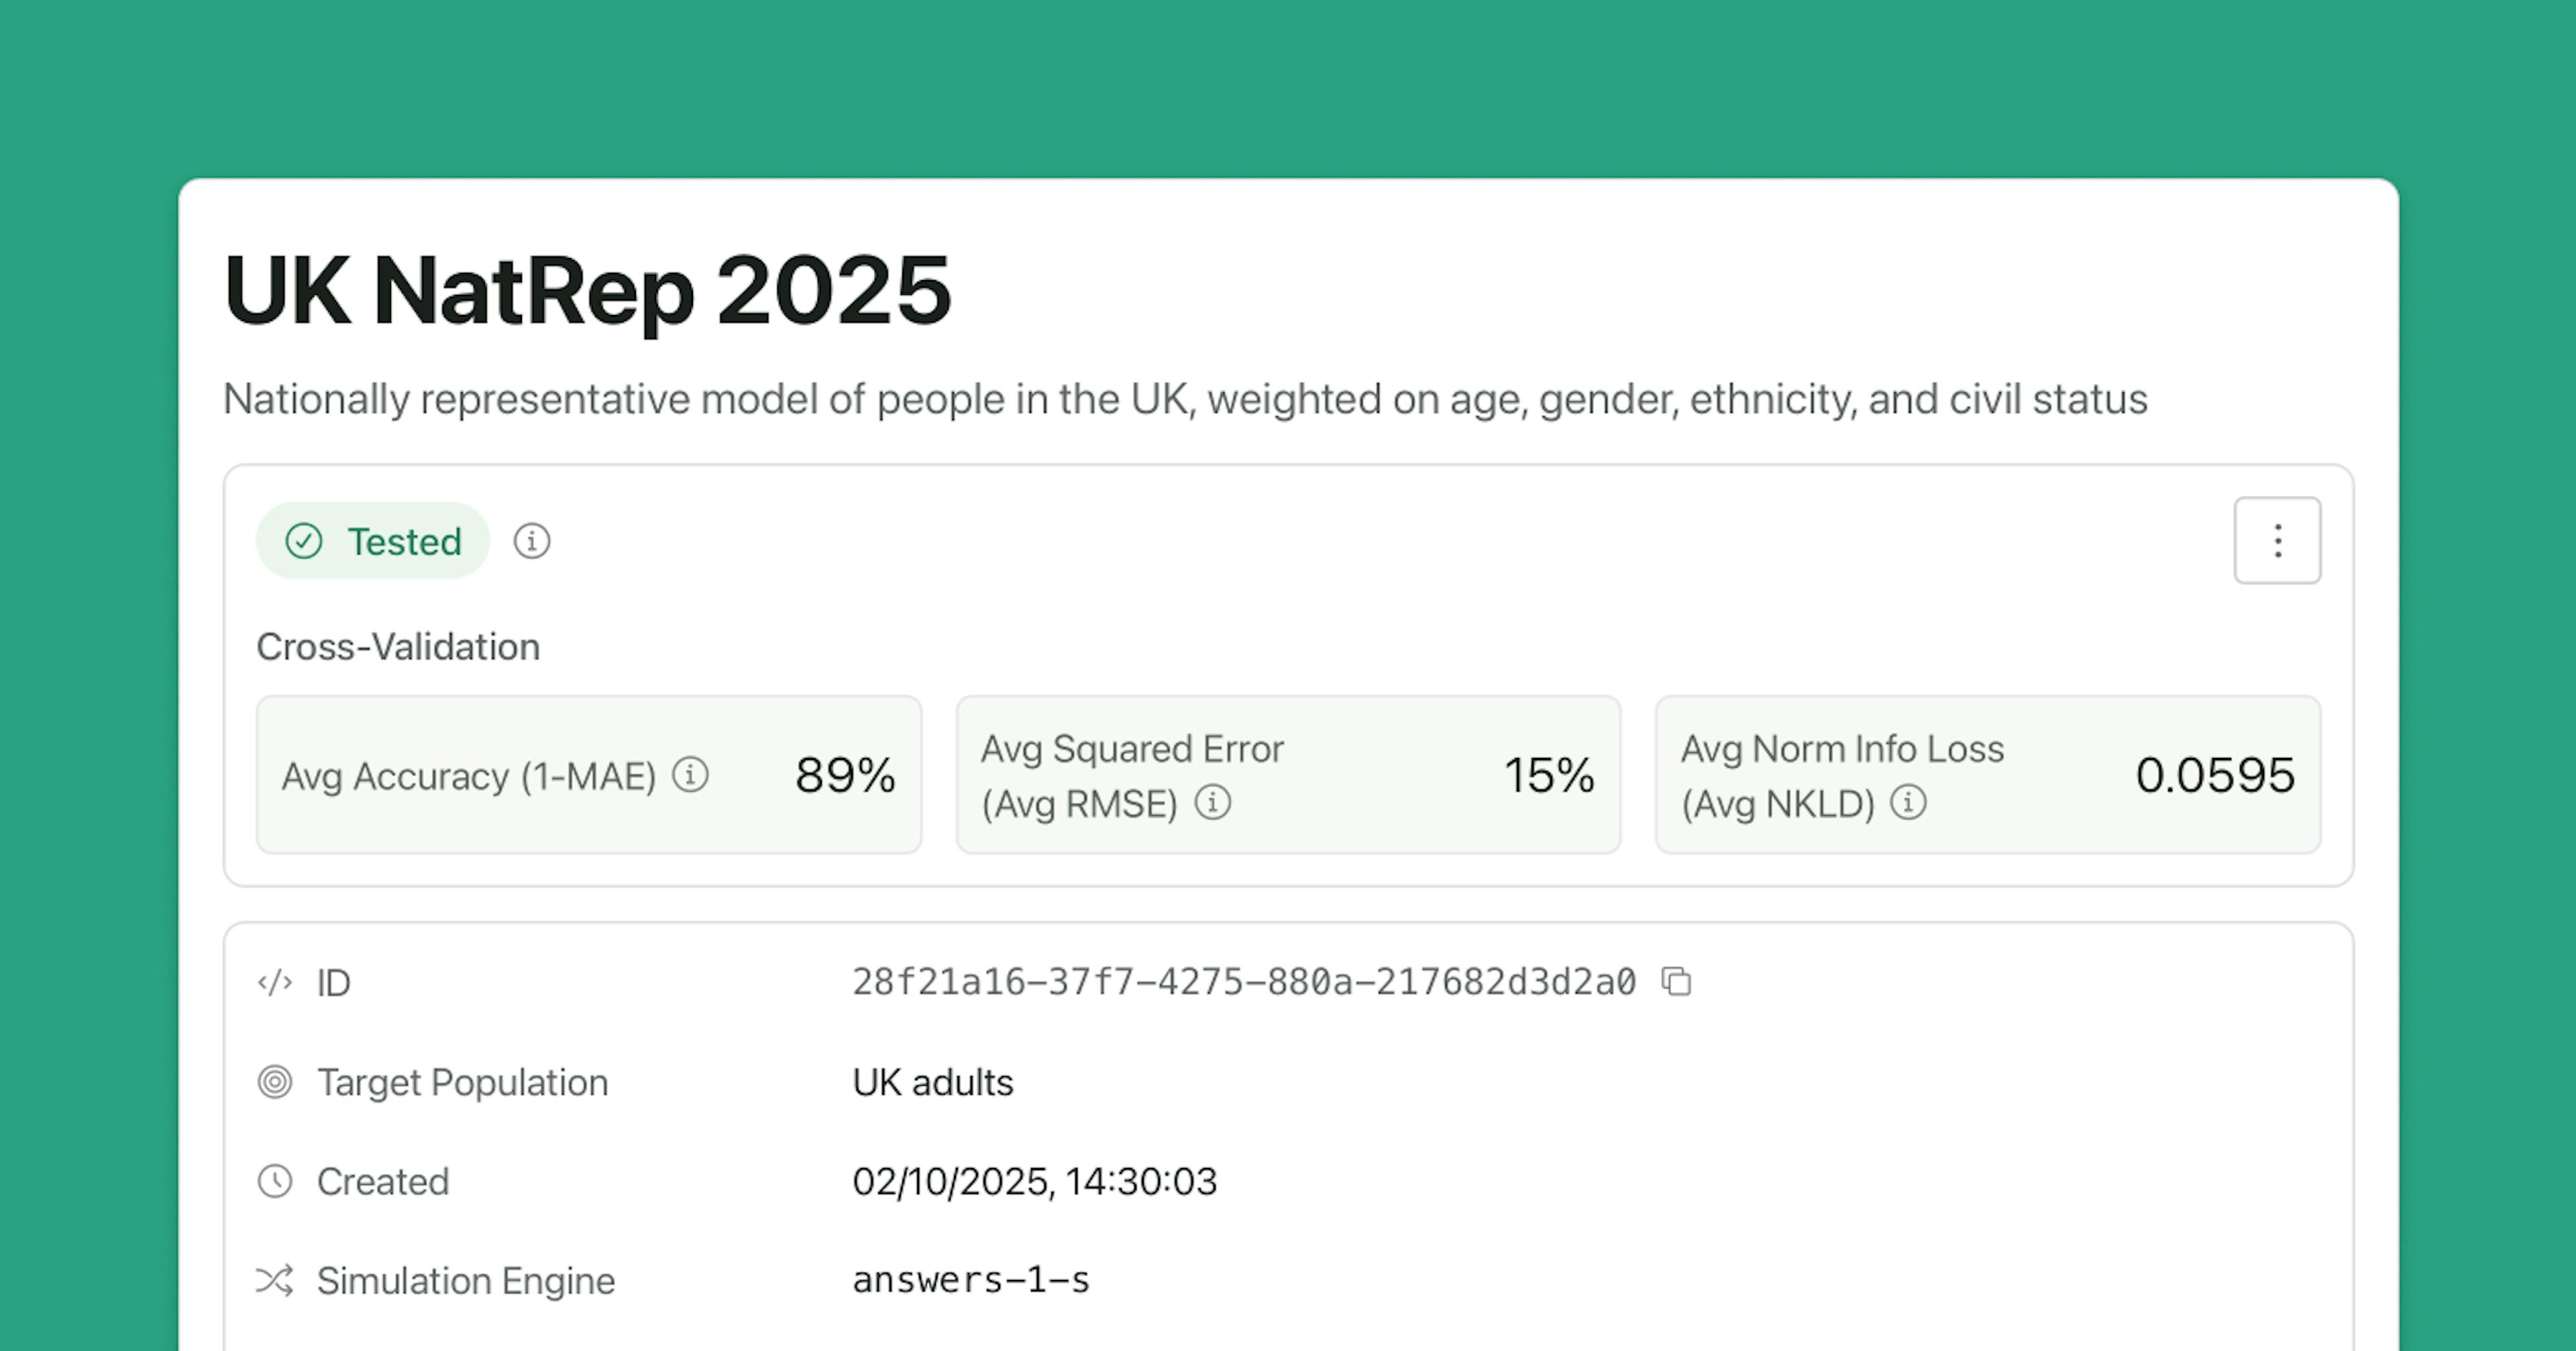Click the UK NatRep 2025 title

pyautogui.click(x=587, y=291)
